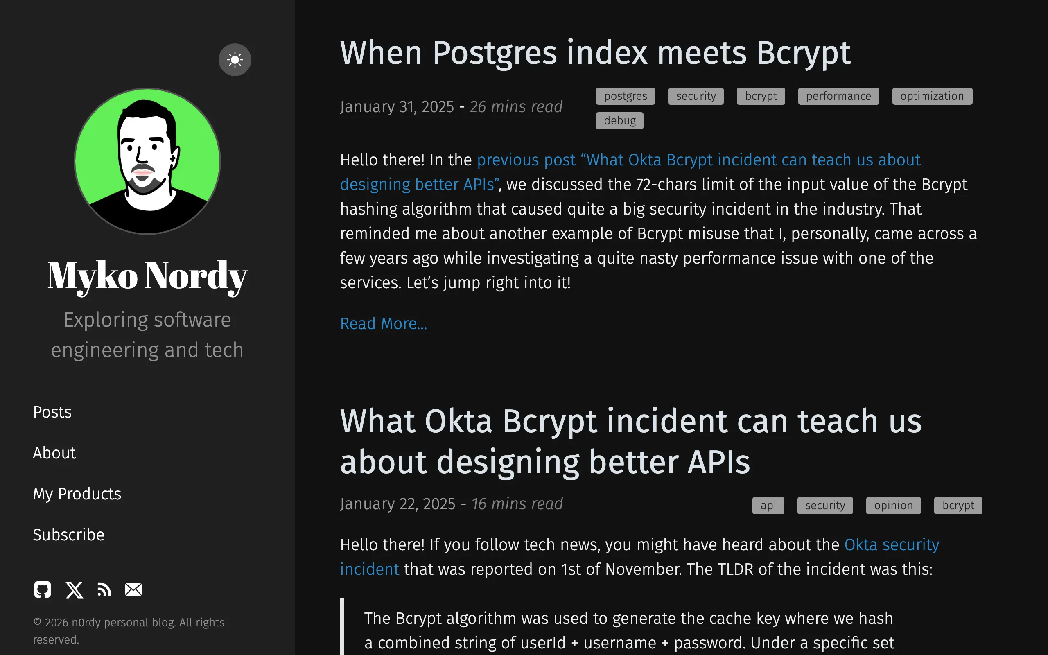Click the "16 mins read" text
1048x655 pixels.
(517, 504)
